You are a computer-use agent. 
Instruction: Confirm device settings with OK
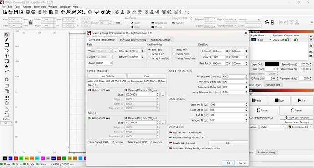[228, 163]
